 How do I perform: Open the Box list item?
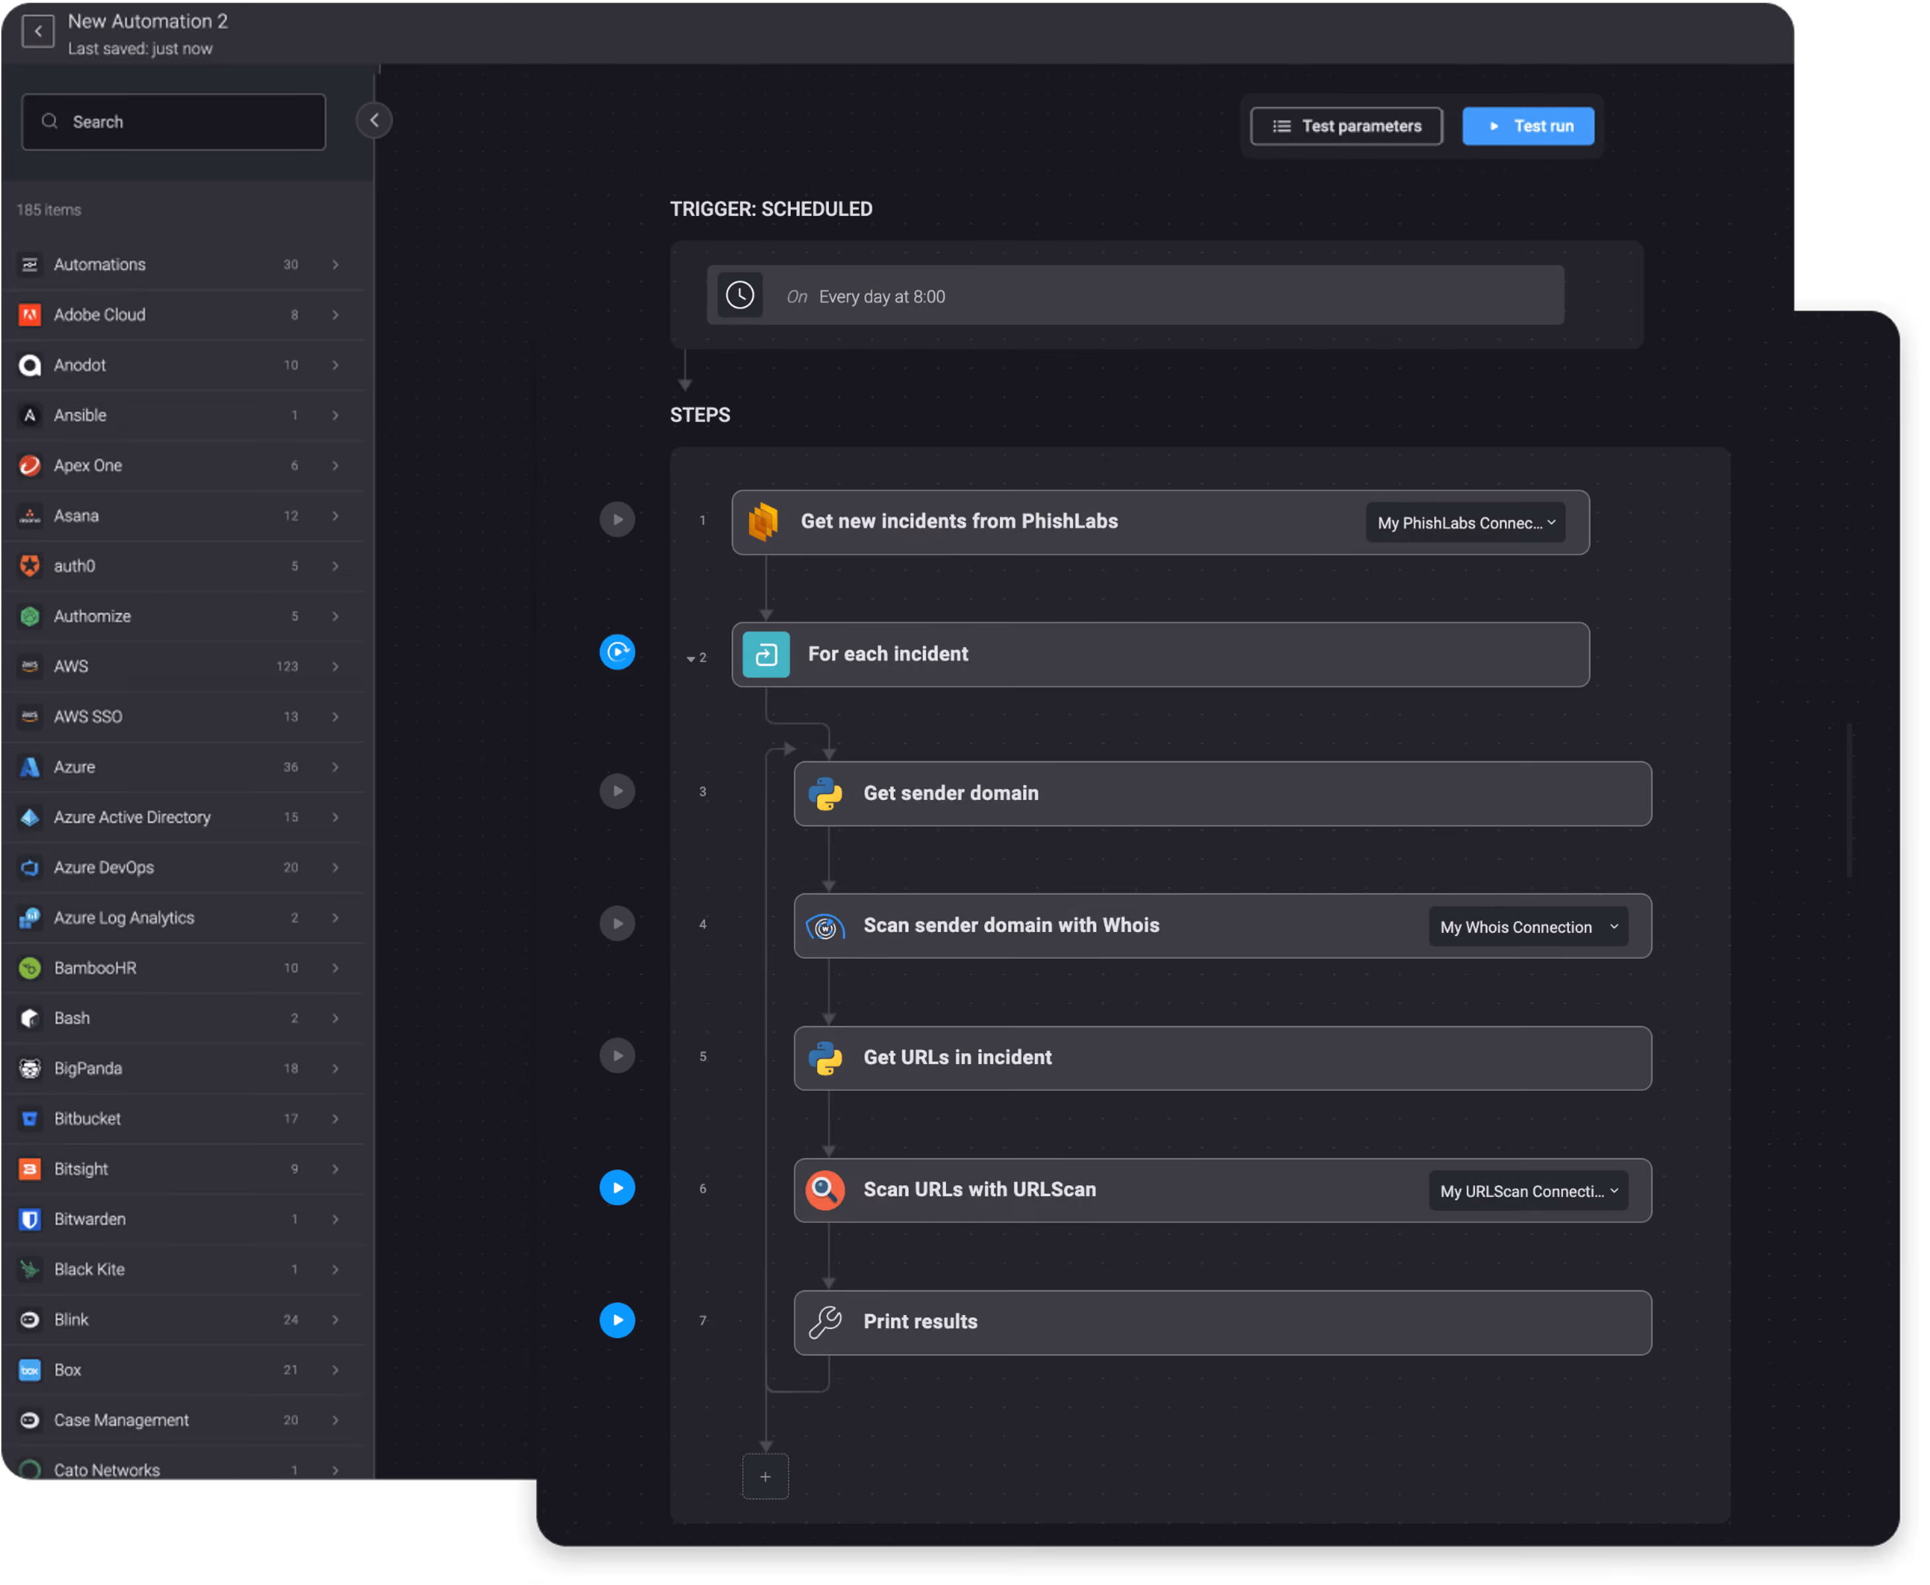pyautogui.click(x=183, y=1370)
